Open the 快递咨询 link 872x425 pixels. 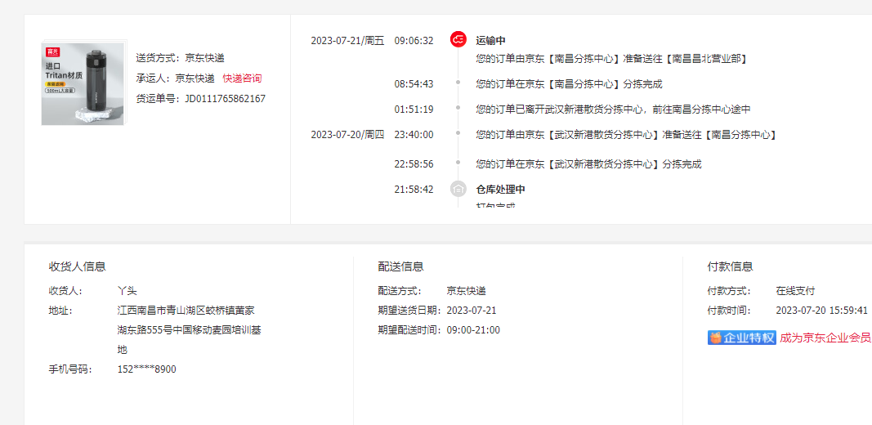tap(242, 78)
